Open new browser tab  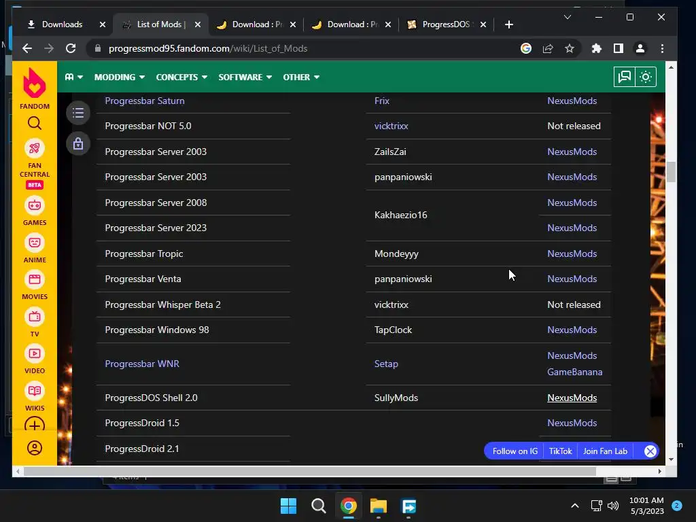pos(508,24)
